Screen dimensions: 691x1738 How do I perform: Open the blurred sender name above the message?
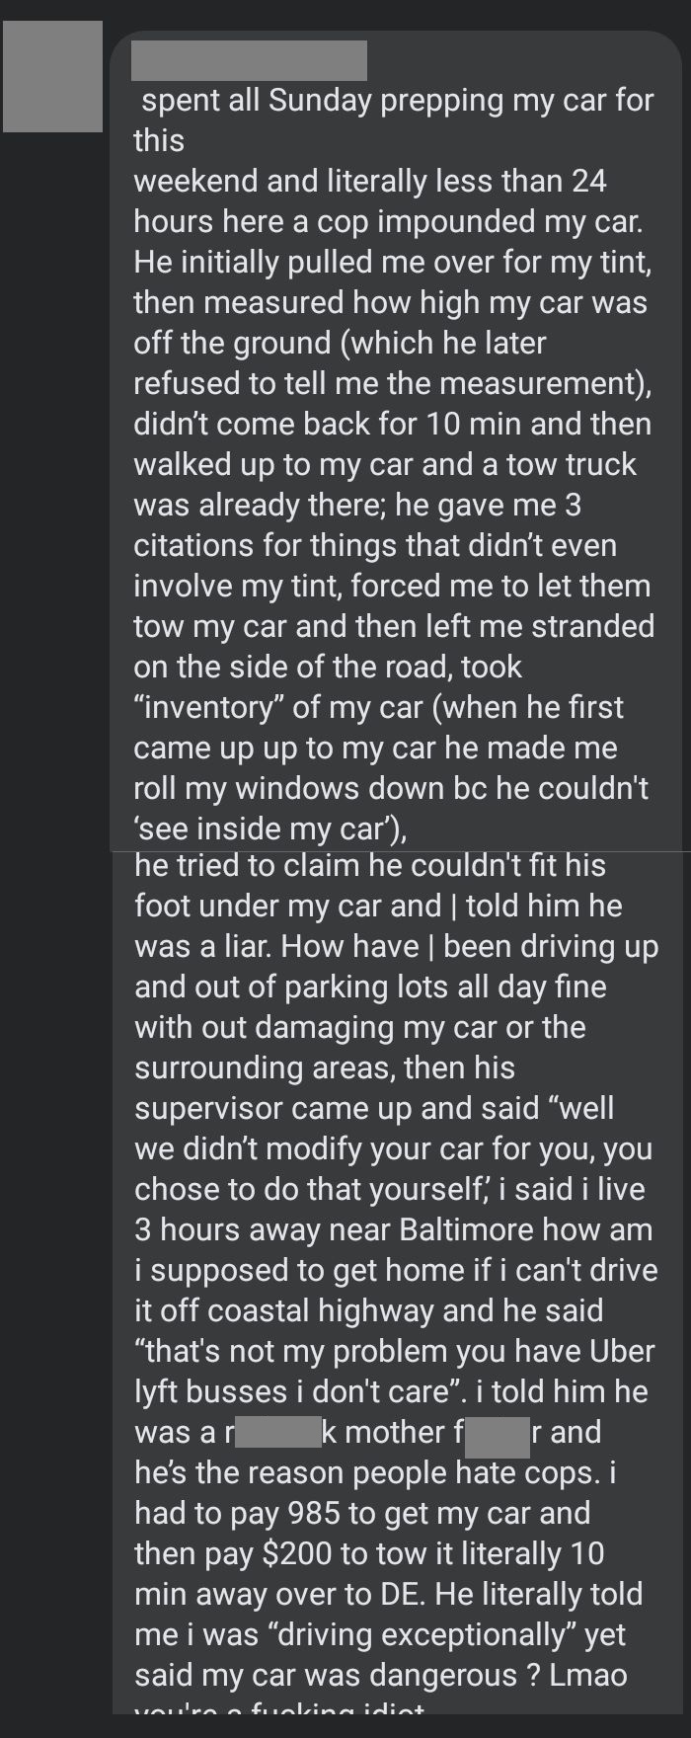pos(249,60)
